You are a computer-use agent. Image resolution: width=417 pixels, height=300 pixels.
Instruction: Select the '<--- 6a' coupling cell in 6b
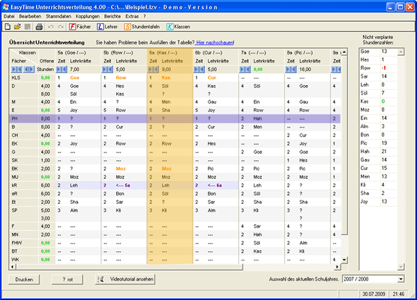[215, 185]
